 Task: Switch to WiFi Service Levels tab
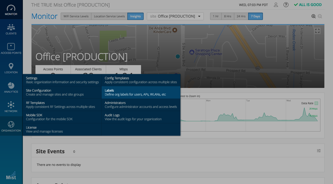click(76, 16)
